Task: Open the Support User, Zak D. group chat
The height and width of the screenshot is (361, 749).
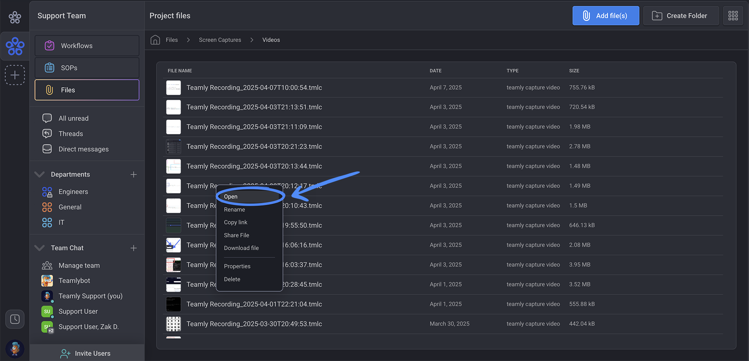Action: click(x=88, y=326)
